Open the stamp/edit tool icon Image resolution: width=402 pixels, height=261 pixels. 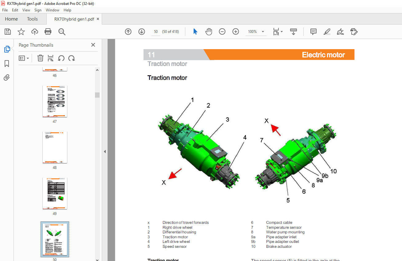[x=354, y=32]
